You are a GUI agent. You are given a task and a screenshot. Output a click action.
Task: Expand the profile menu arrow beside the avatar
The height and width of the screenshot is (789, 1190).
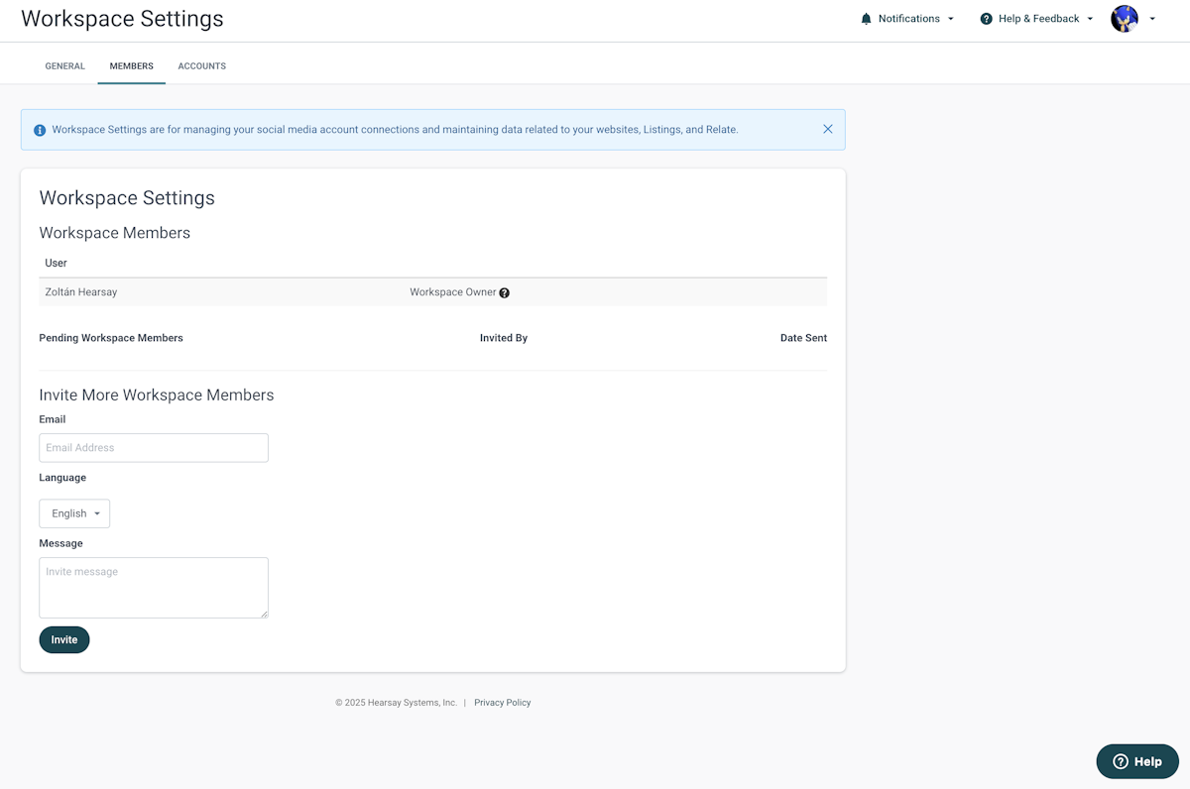[1152, 19]
